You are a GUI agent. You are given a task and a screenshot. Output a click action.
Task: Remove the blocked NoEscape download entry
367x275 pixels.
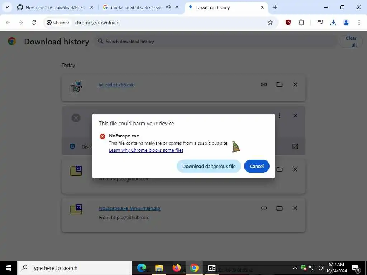[x=295, y=116]
